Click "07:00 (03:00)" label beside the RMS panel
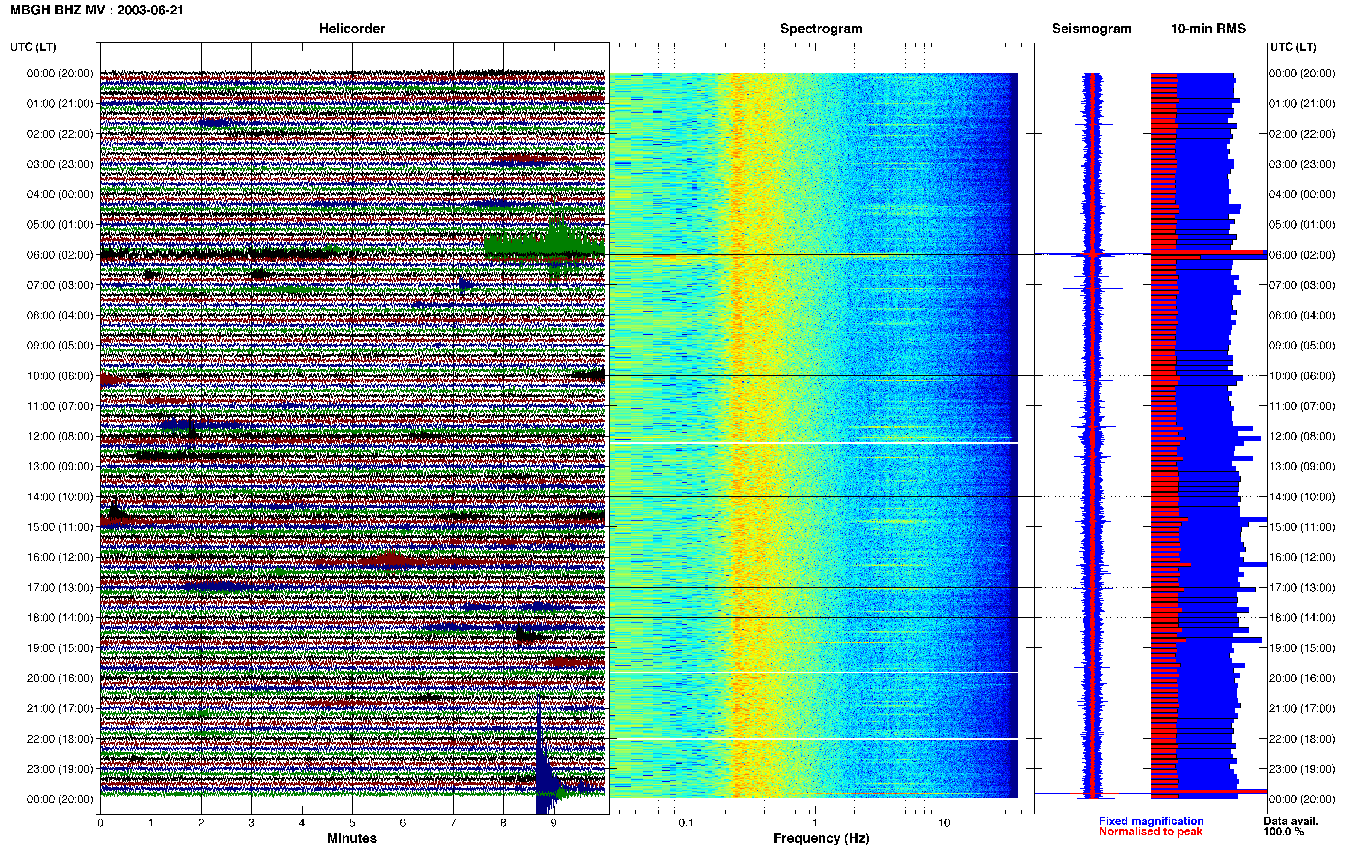 [x=1302, y=285]
